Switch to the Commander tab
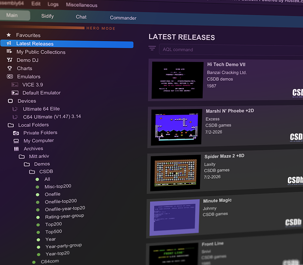303x265 pixels. (123, 18)
